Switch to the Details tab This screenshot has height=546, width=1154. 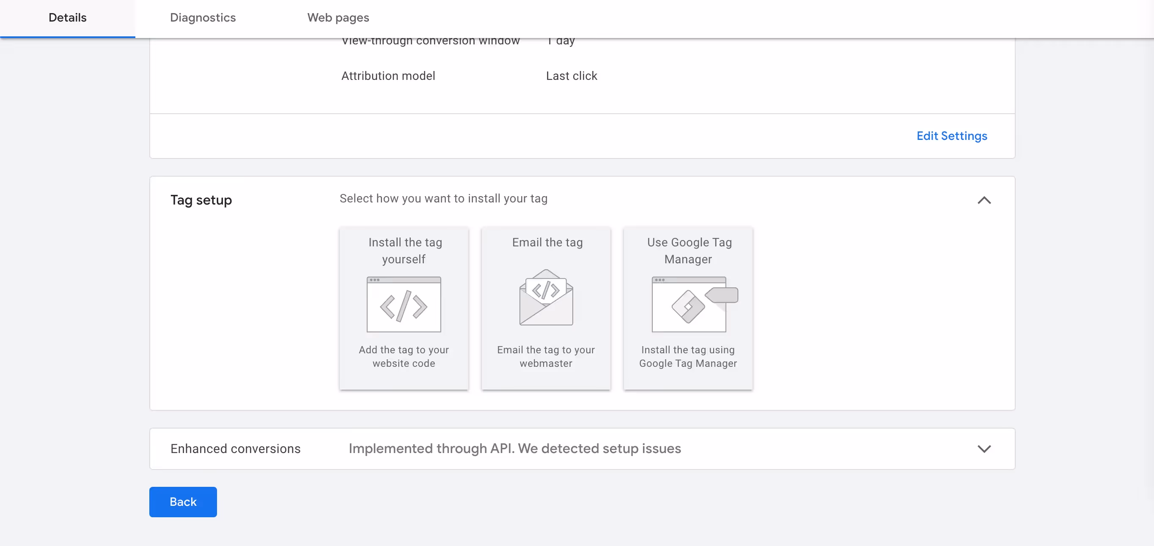coord(68,18)
